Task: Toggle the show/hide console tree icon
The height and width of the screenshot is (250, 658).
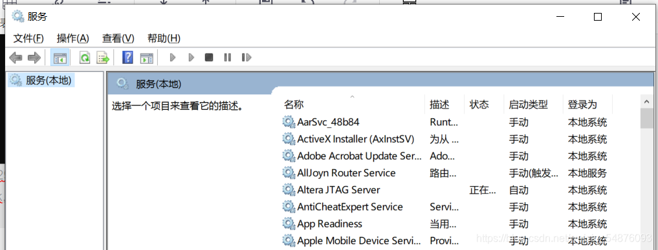Action: pos(60,57)
